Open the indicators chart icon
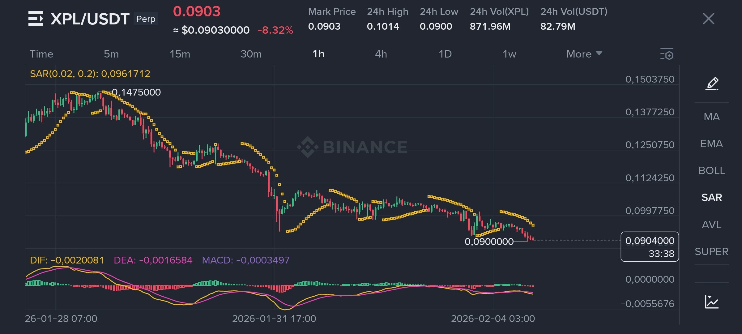Viewport: 742px width, 334px height. click(711, 302)
